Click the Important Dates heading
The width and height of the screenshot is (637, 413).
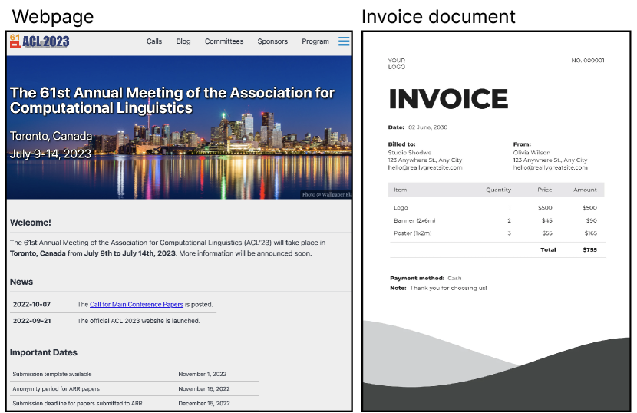pyautogui.click(x=44, y=352)
